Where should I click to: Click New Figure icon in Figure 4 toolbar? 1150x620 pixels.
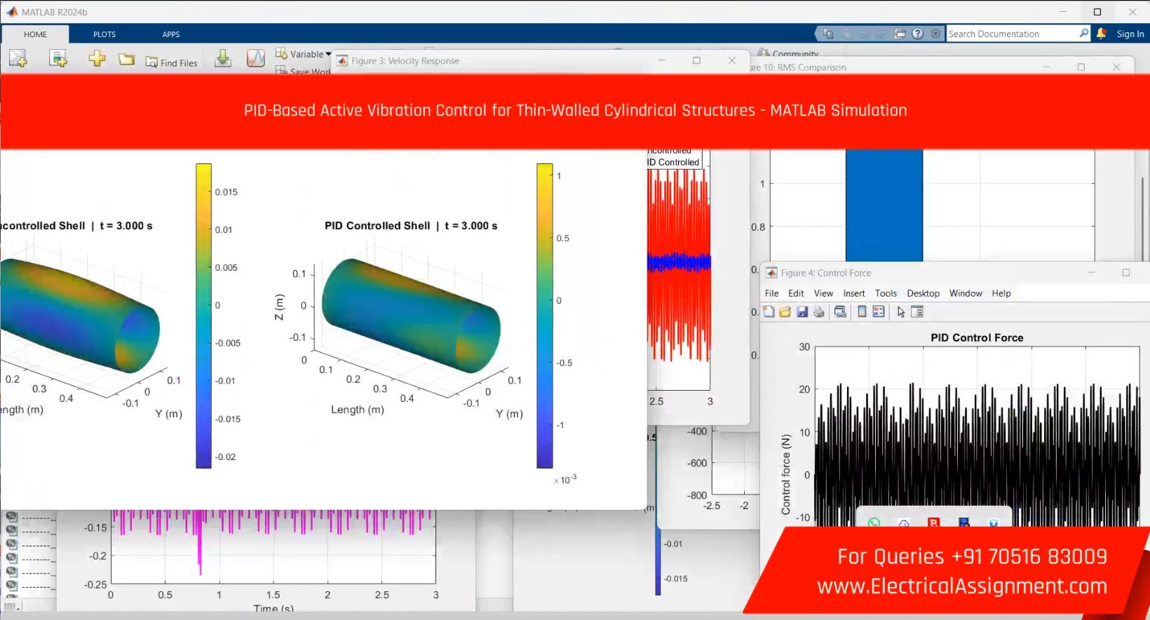[769, 312]
